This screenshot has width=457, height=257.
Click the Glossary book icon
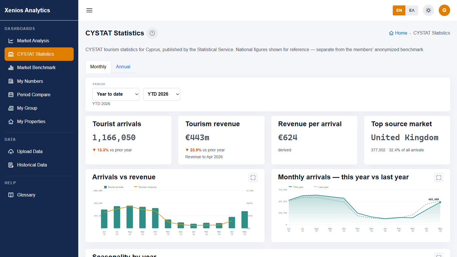pos(11,195)
